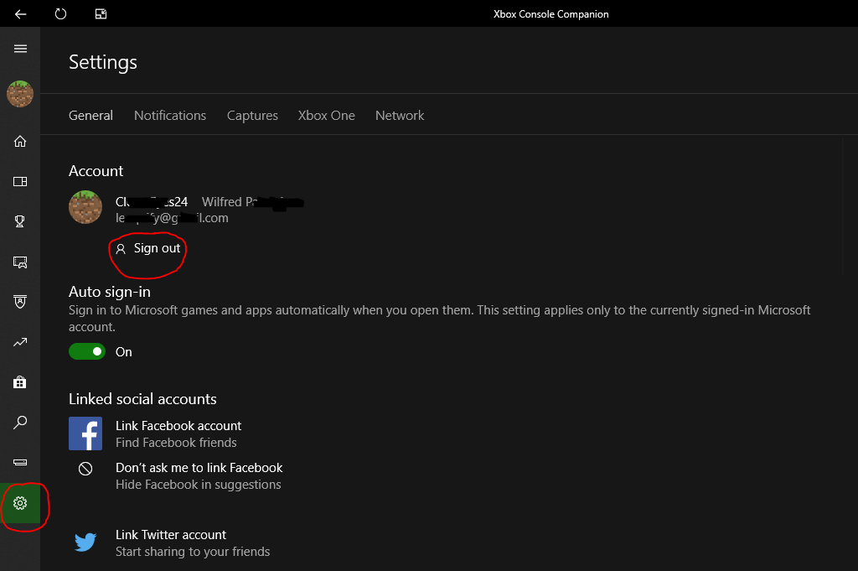The image size is (858, 571).
Task: Open My games sidebar icon
Action: [x=20, y=181]
